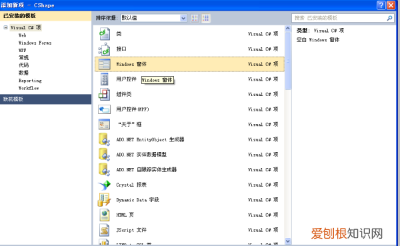Click ADO.NET EntityObject 生成器 icon
The width and height of the screenshot is (400, 246).
coord(105,139)
